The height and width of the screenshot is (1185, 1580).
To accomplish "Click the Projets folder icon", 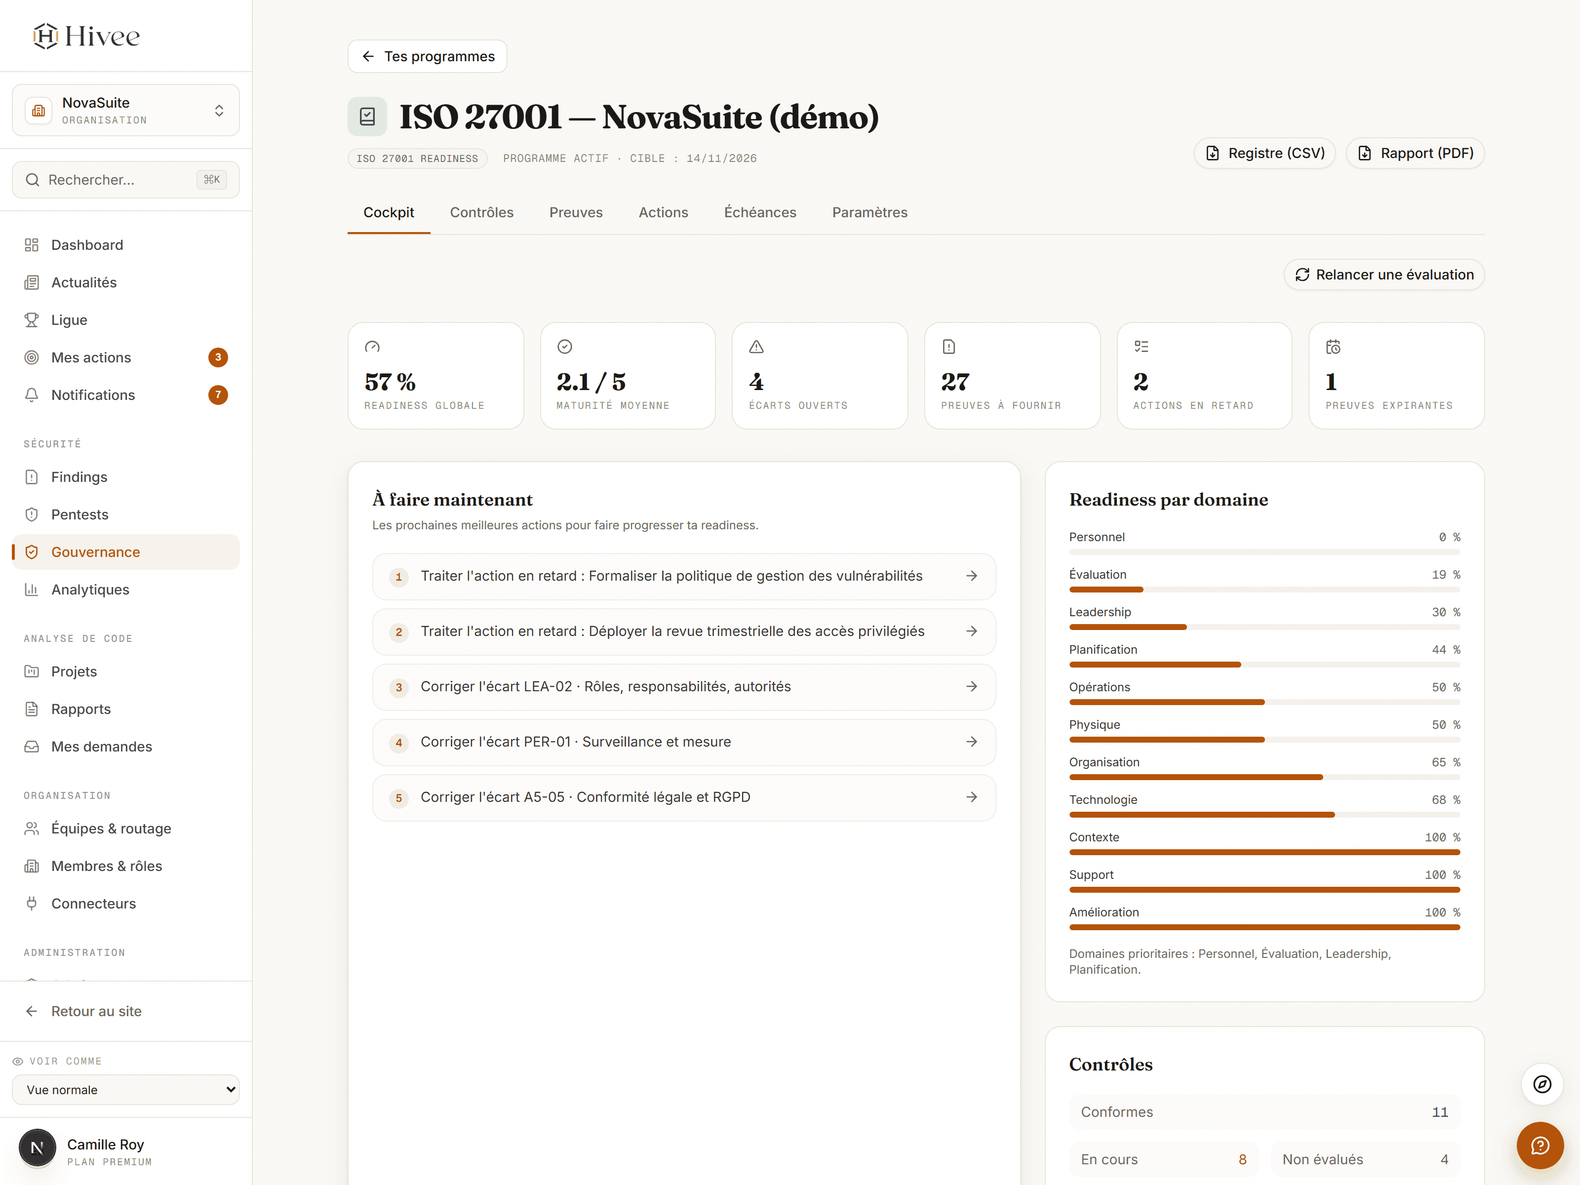I will click(x=32, y=671).
